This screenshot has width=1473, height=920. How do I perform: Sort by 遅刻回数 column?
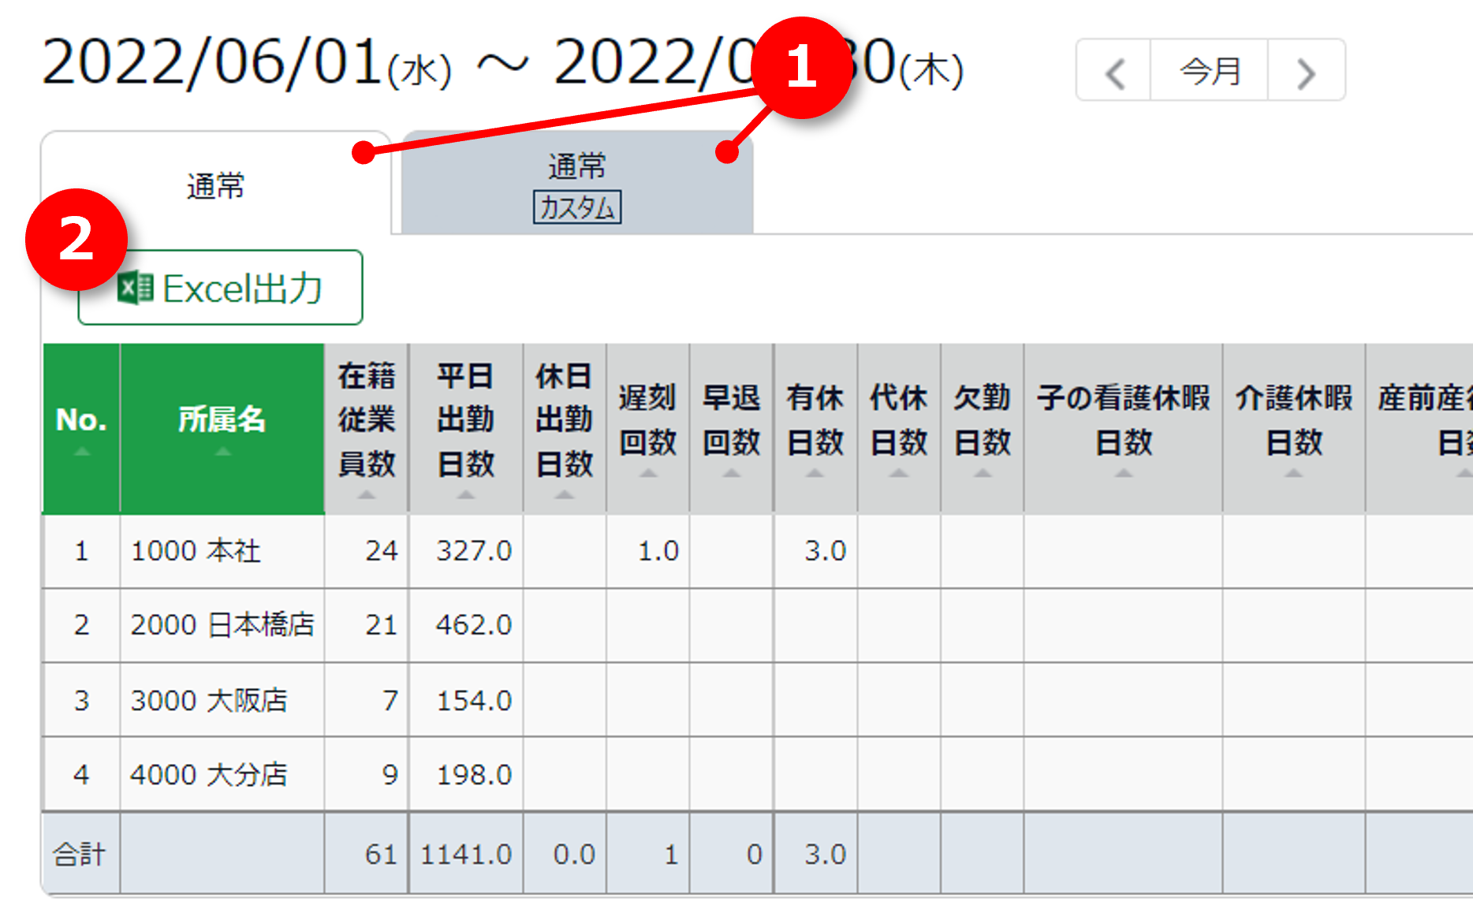[647, 428]
